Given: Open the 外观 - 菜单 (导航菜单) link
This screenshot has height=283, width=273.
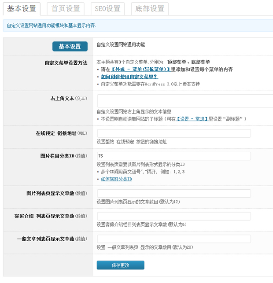Looking at the screenshot, I should 141,70.
